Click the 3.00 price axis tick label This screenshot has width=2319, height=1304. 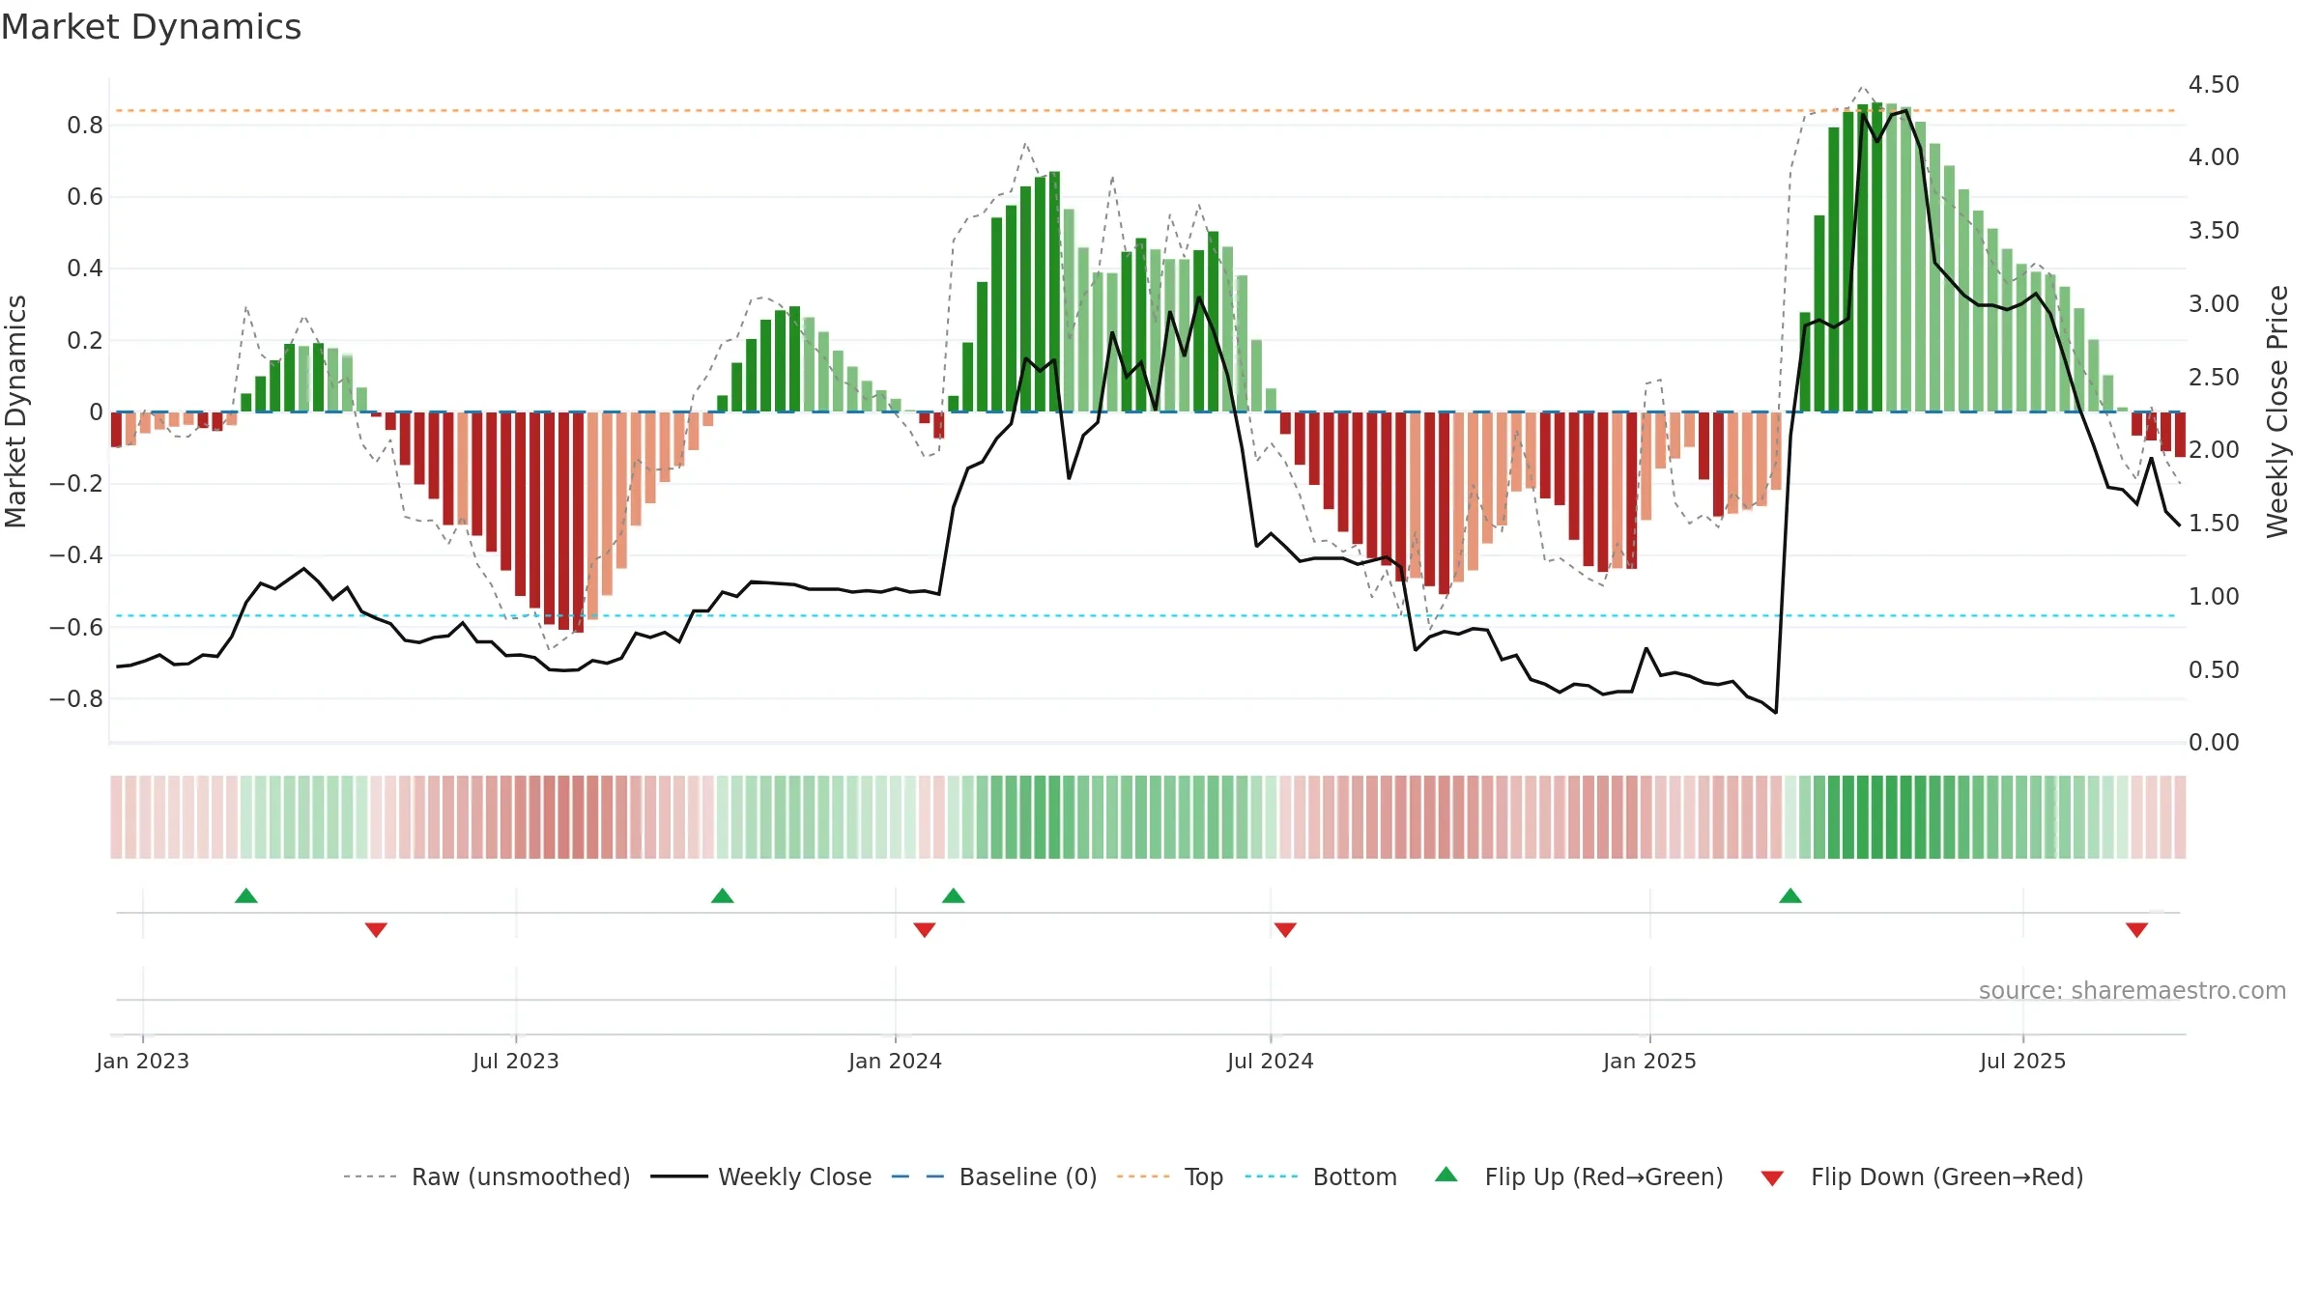click(x=2214, y=304)
